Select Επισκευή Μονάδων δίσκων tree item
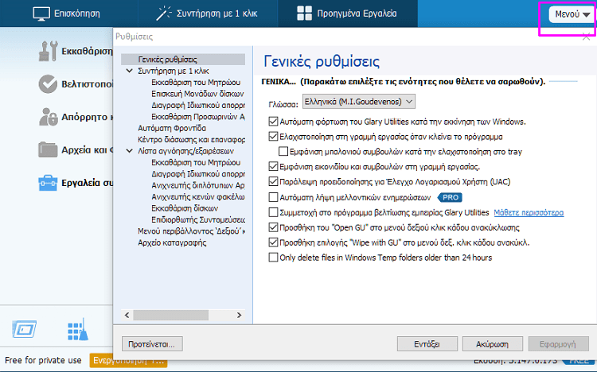 [197, 94]
